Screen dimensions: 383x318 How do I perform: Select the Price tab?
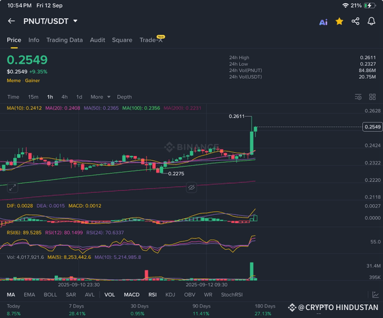[14, 40]
